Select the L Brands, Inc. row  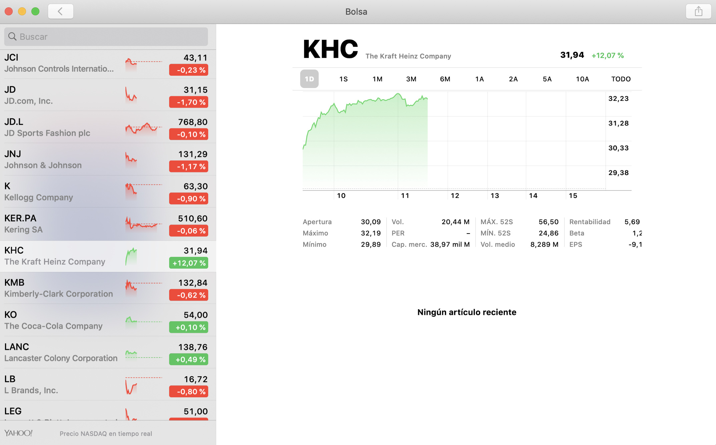pos(108,385)
